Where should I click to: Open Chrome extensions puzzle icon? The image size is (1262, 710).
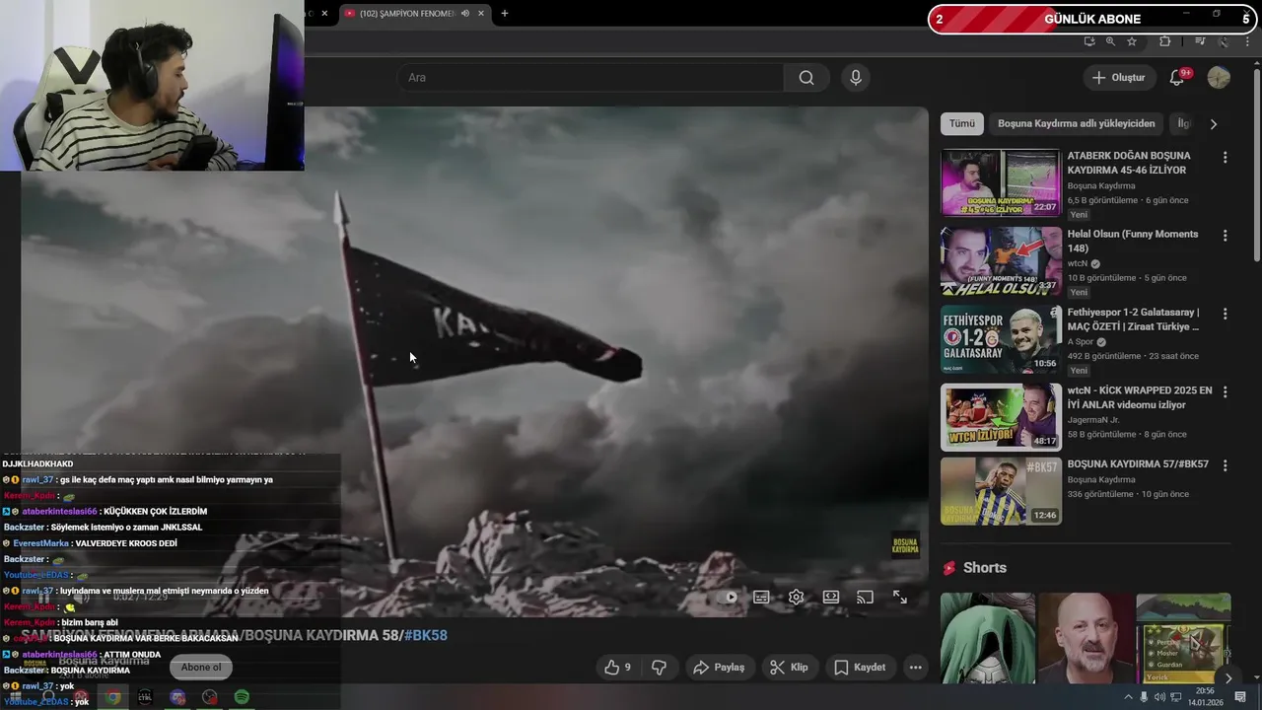pyautogui.click(x=1165, y=41)
